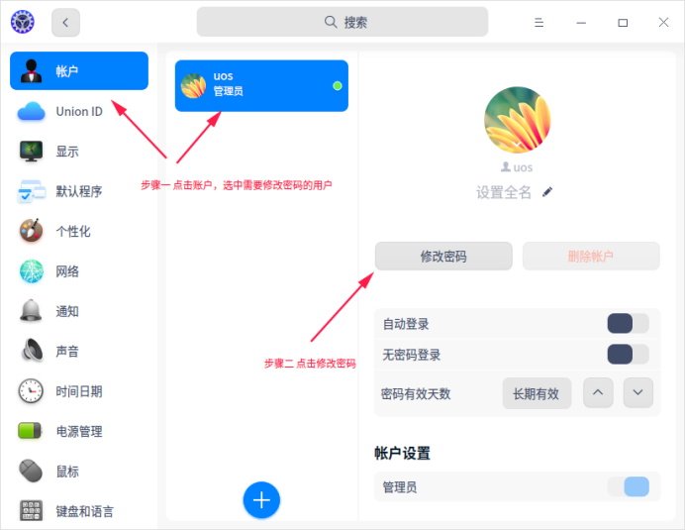Viewport: 685px width, 530px height.
Task: Maximize the Control Center window
Action: pos(623,23)
